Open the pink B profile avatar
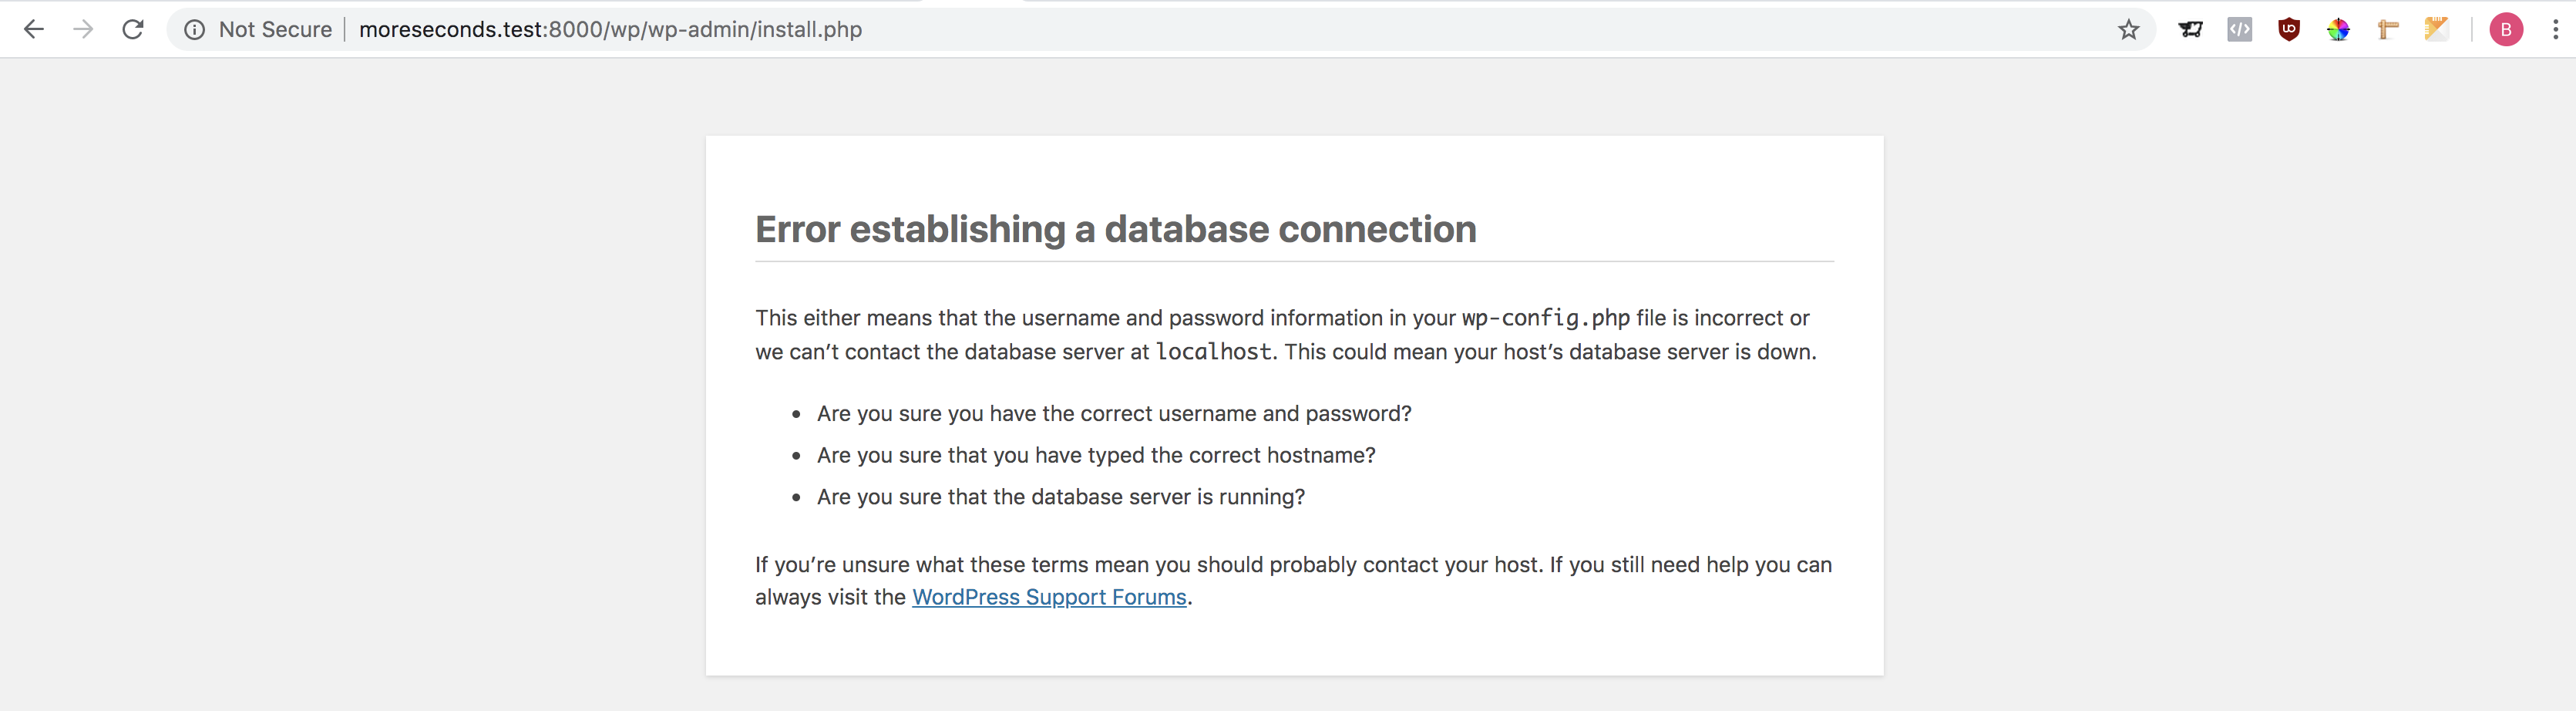2576x711 pixels. [x=2505, y=30]
